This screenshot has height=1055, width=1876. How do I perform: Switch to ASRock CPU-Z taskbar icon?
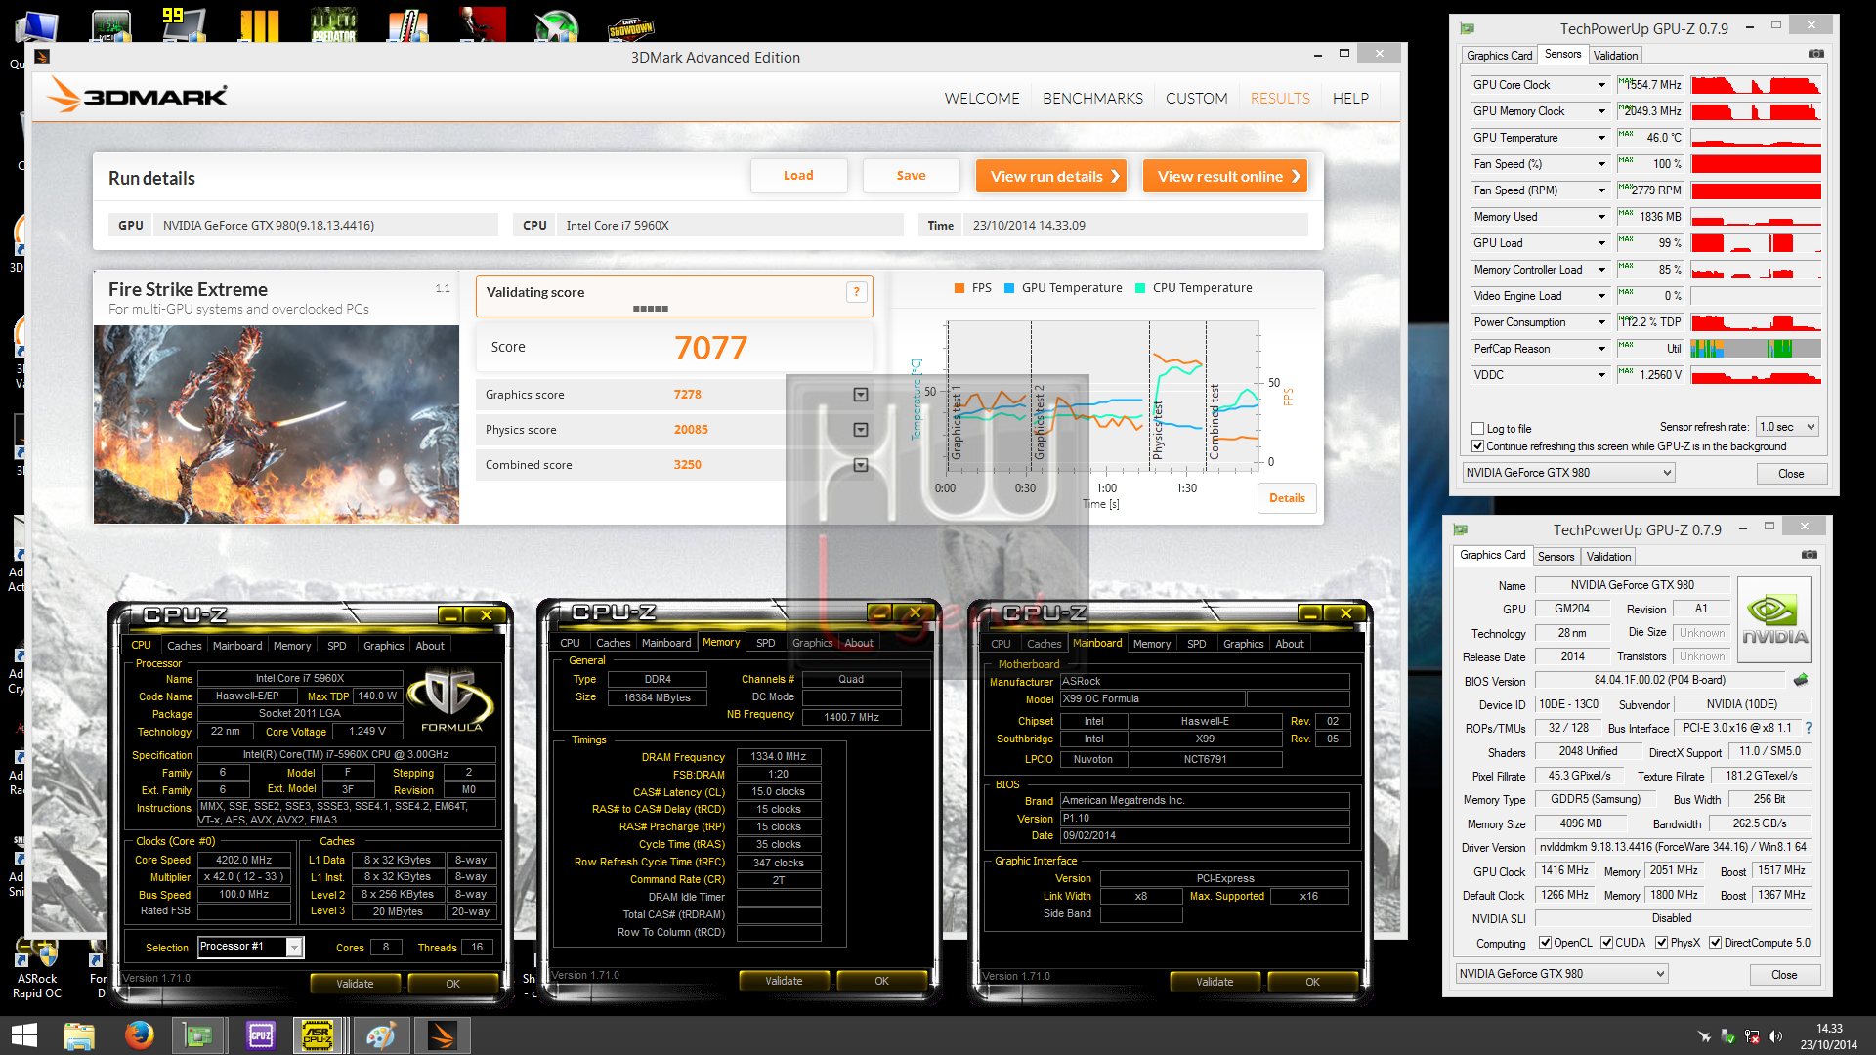tap(319, 1035)
